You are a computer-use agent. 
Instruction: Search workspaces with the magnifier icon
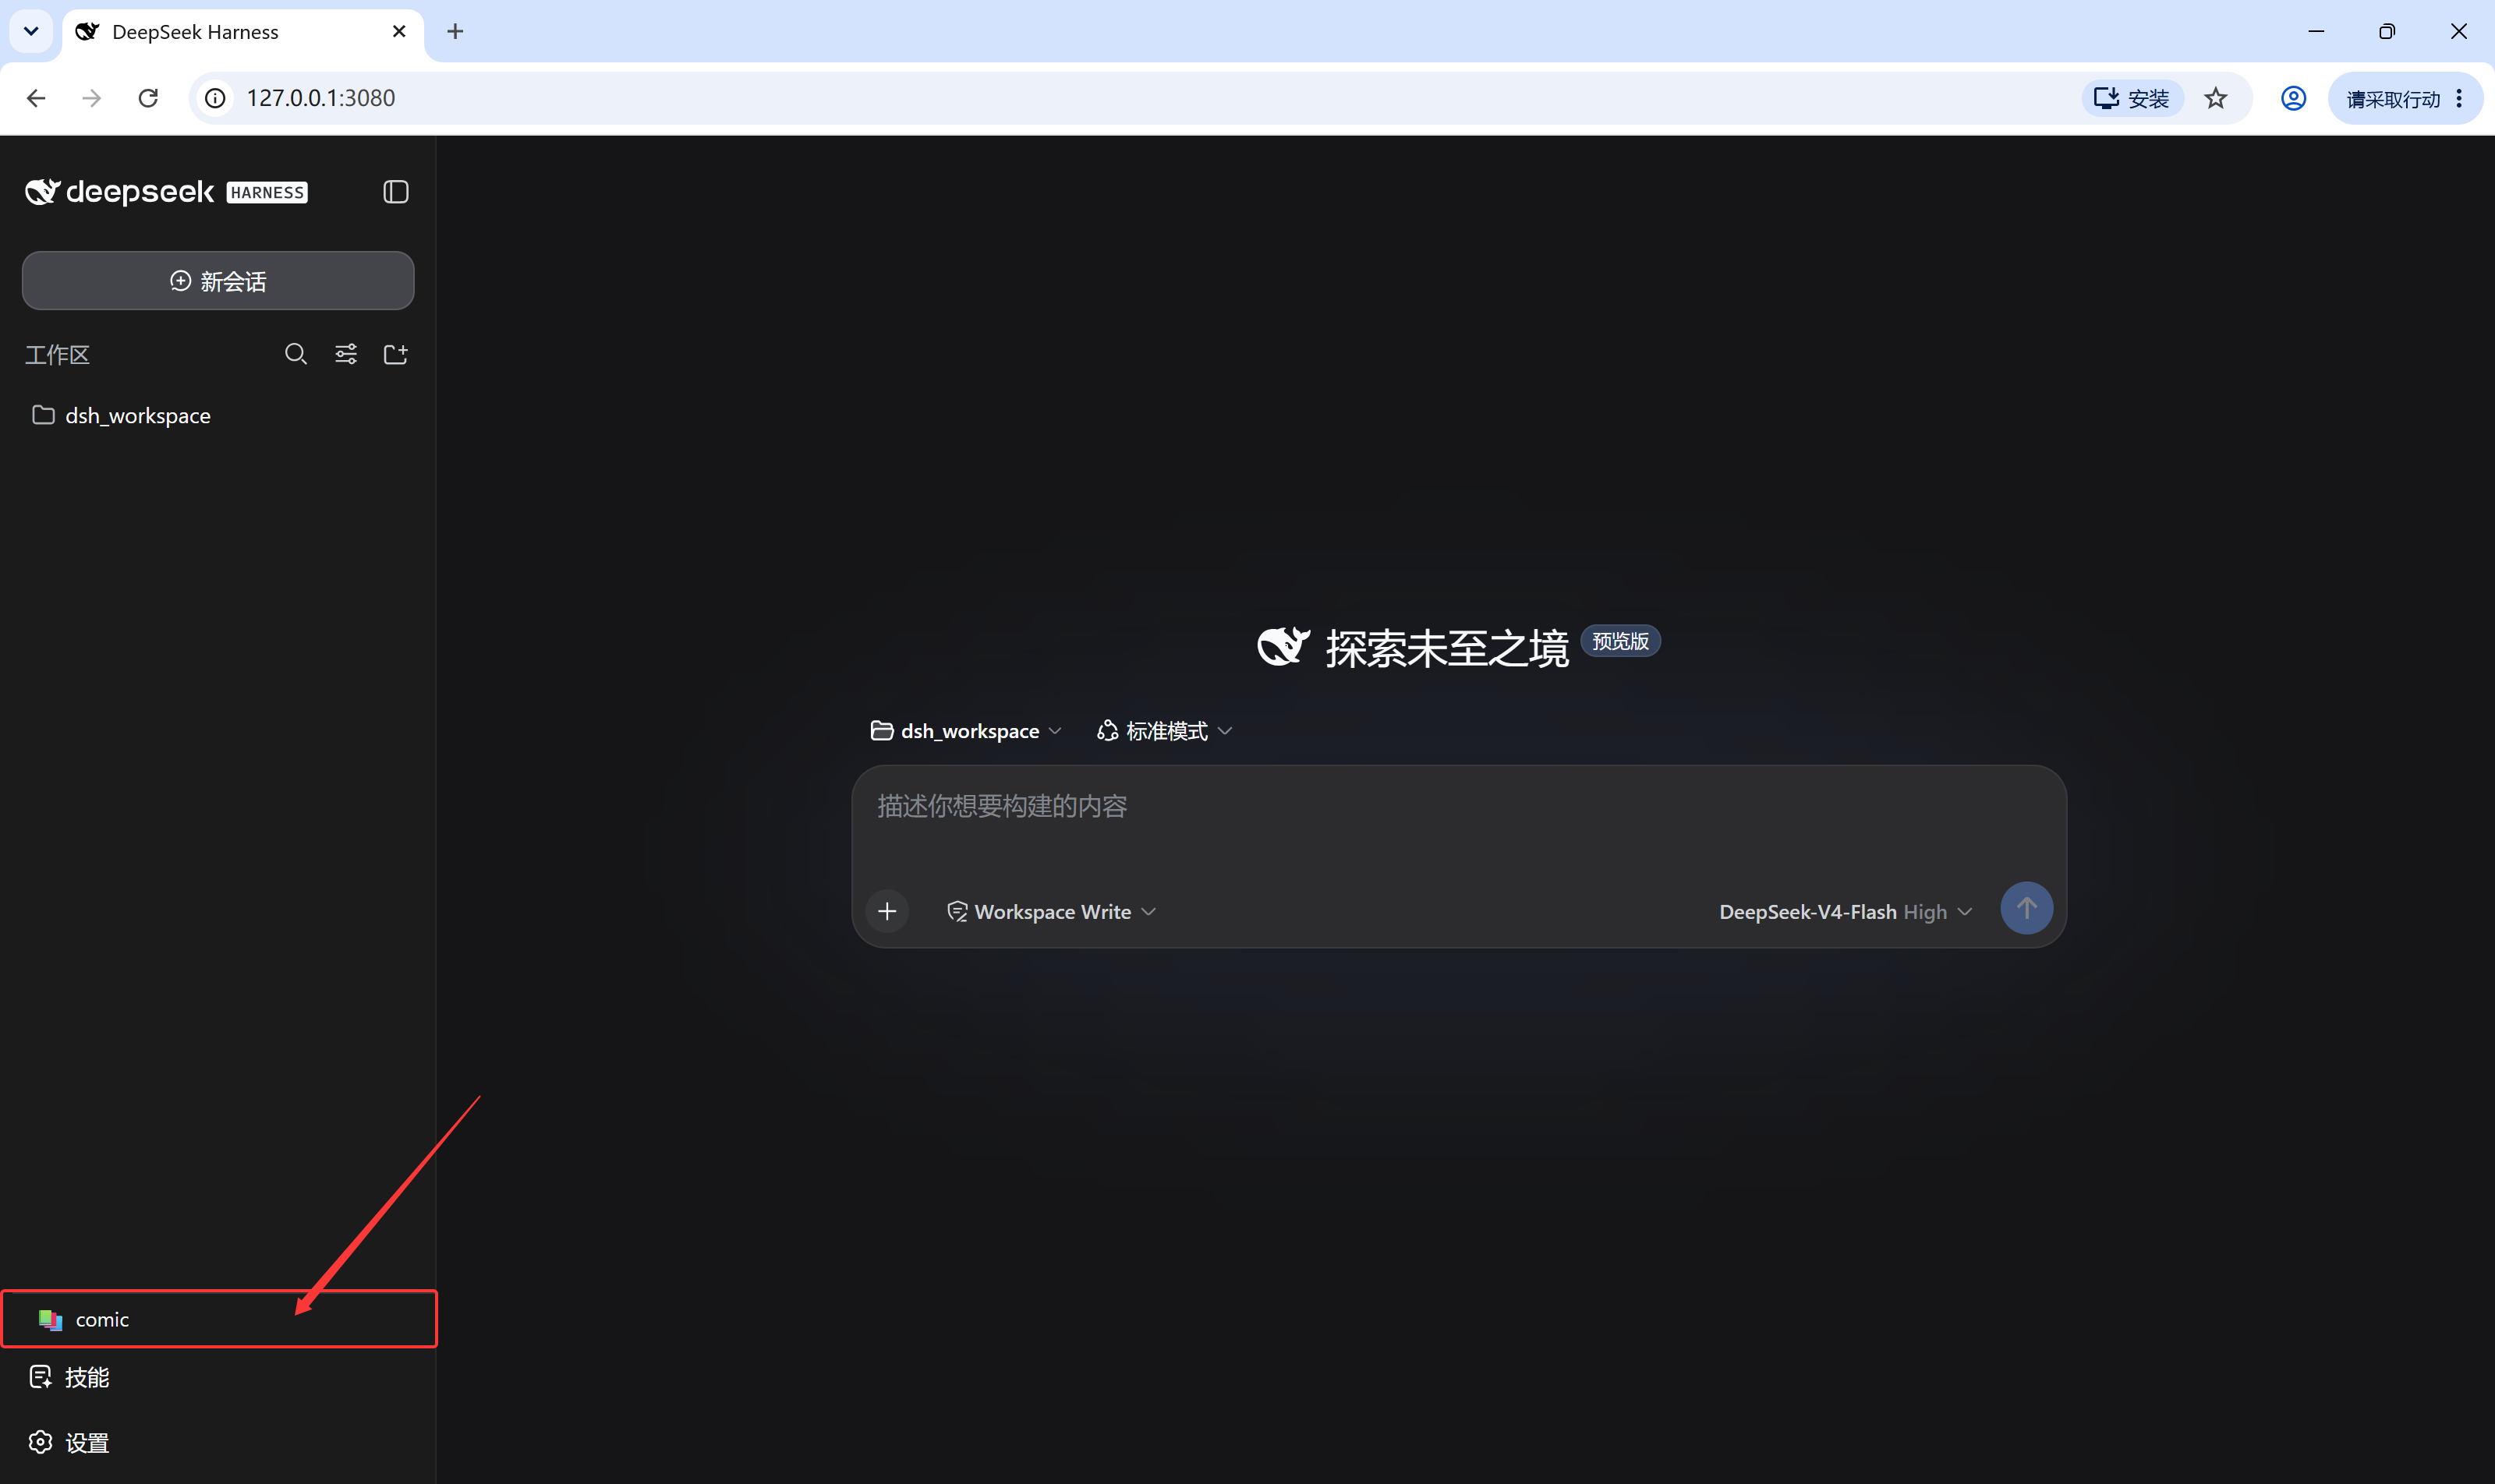pyautogui.click(x=296, y=354)
